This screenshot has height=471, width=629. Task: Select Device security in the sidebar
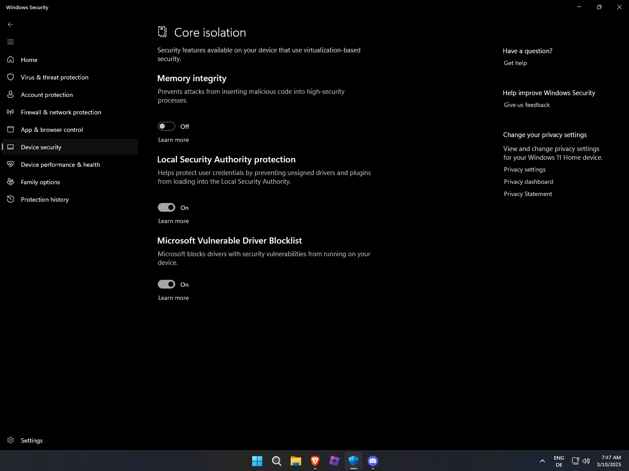(41, 147)
